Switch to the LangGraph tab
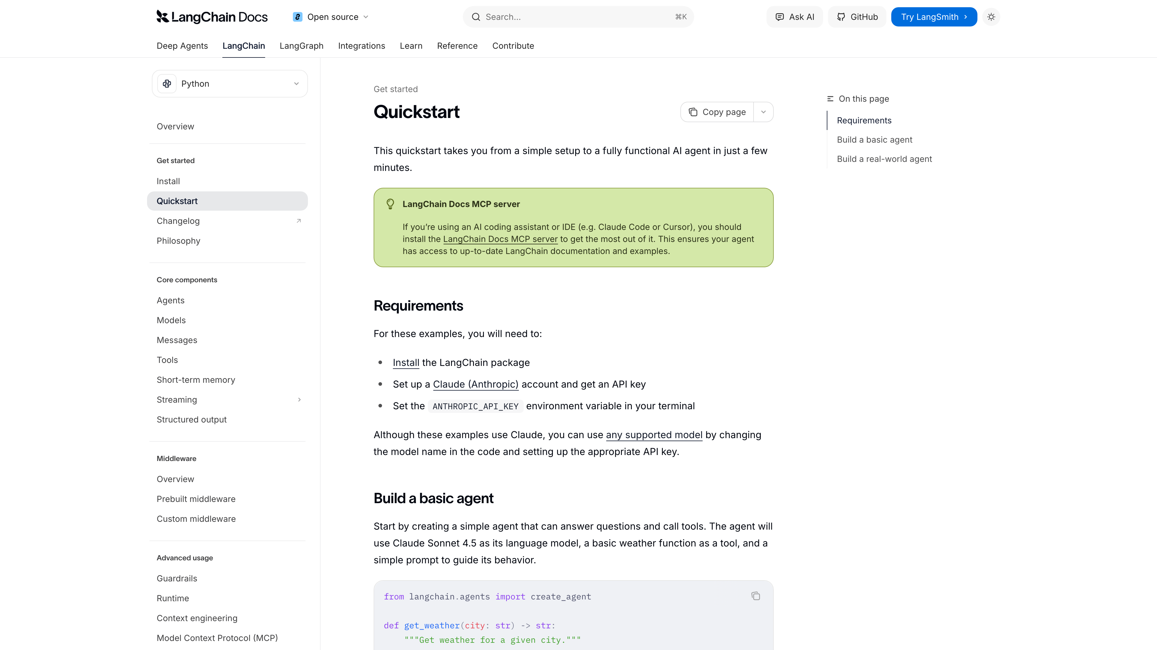The height and width of the screenshot is (650, 1157). 301,46
